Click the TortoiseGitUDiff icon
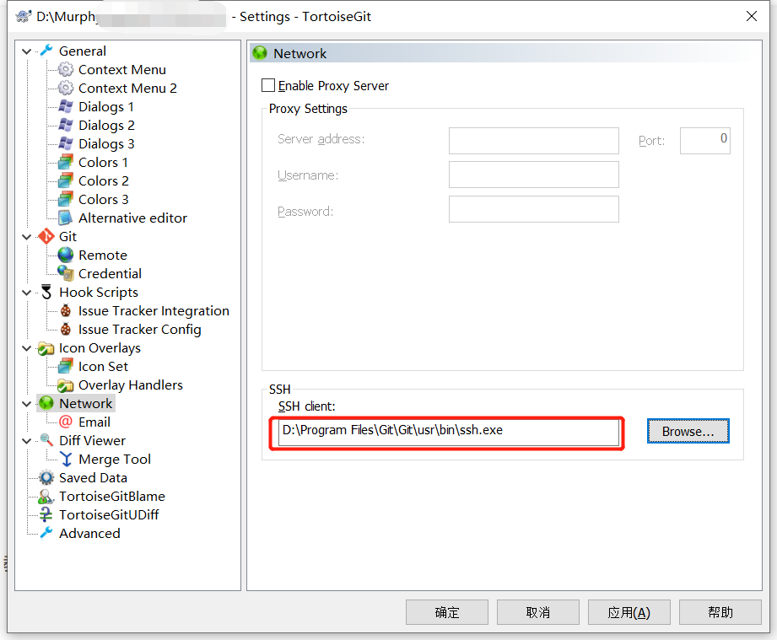 [46, 514]
